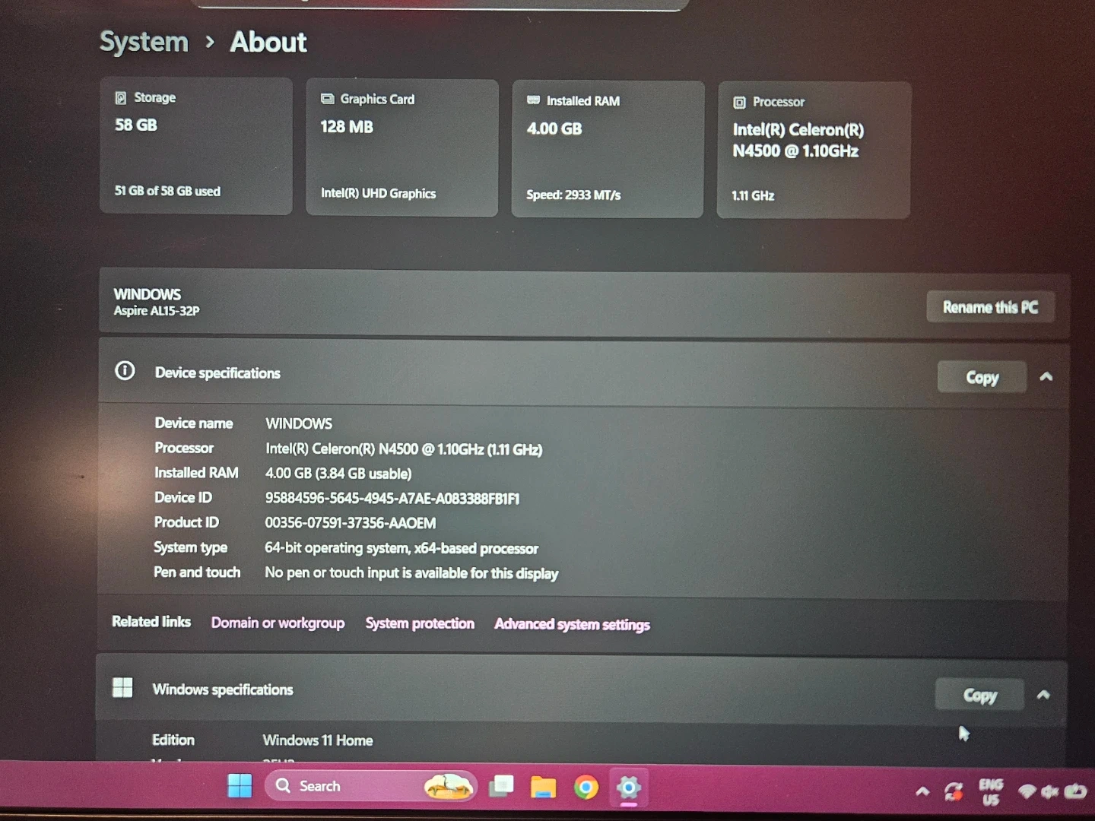The width and height of the screenshot is (1095, 821).
Task: Click the Settings gear taskbar icon
Action: [x=628, y=788]
